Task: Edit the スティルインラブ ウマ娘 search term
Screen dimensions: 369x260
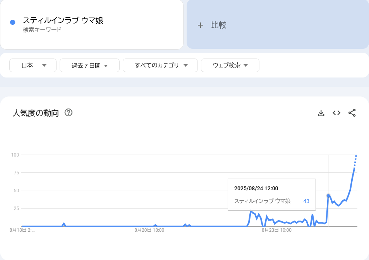Action: pyautogui.click(x=63, y=21)
